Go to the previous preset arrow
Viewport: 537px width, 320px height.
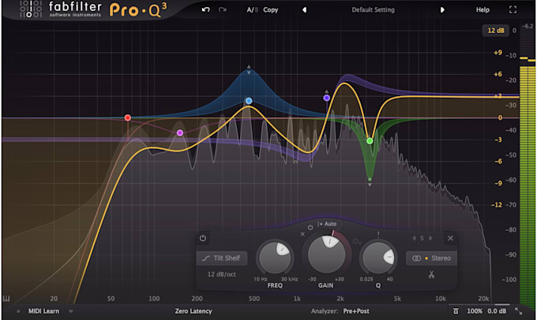click(305, 10)
